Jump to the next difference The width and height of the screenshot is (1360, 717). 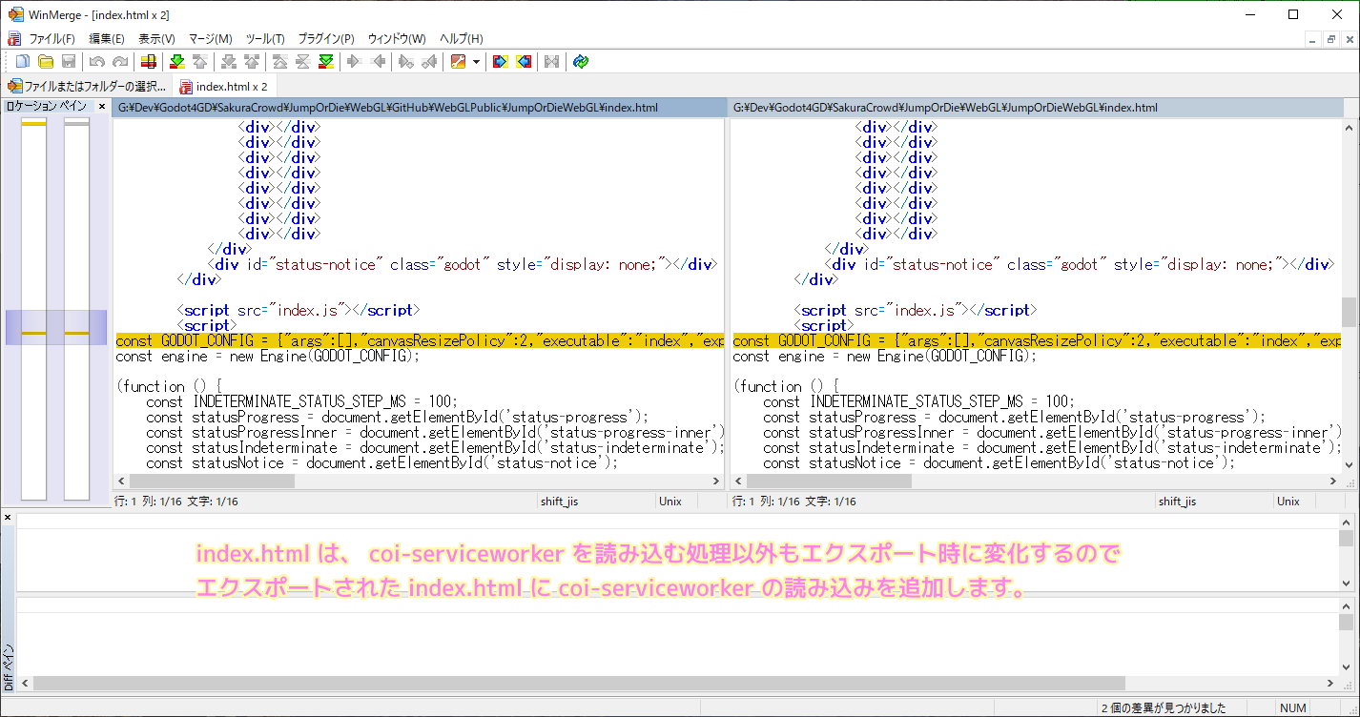[176, 62]
